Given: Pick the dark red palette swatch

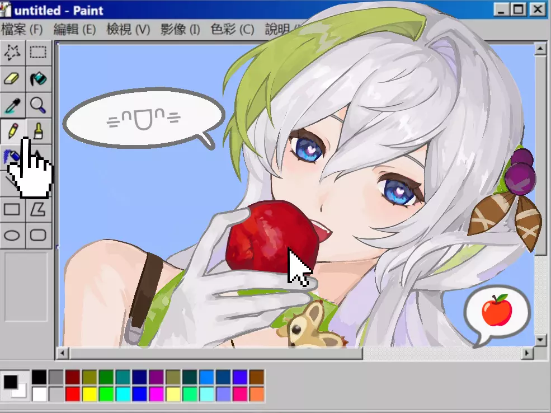Looking at the screenshot, I should 73,377.
